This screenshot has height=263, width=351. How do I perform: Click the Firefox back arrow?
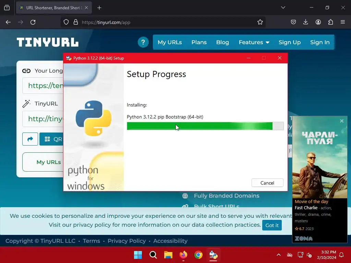8,22
